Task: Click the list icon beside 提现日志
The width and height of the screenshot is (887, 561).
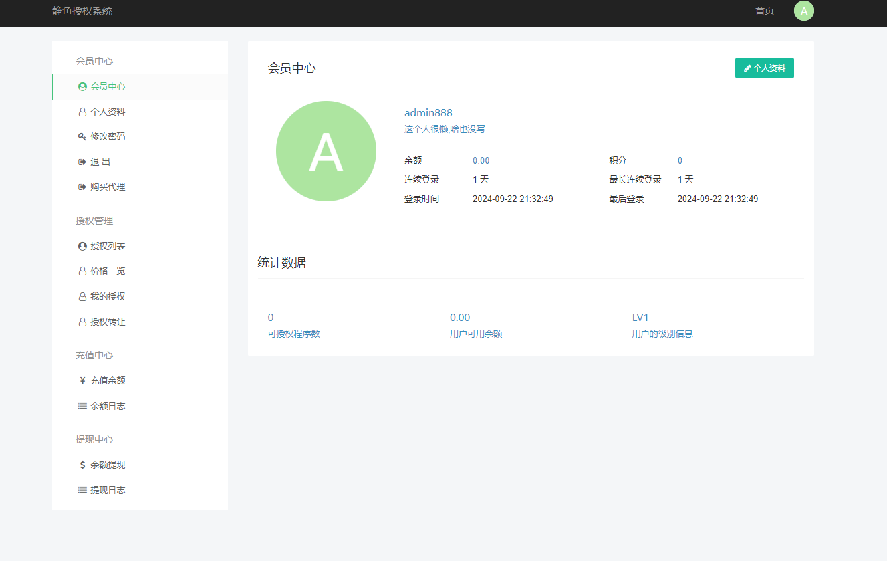Action: tap(82, 490)
